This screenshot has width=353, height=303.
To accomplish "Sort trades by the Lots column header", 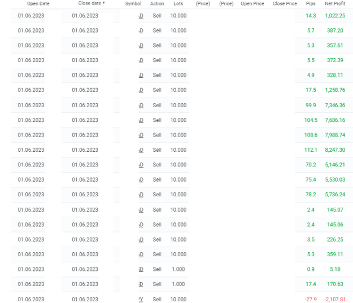I will (178, 3).
